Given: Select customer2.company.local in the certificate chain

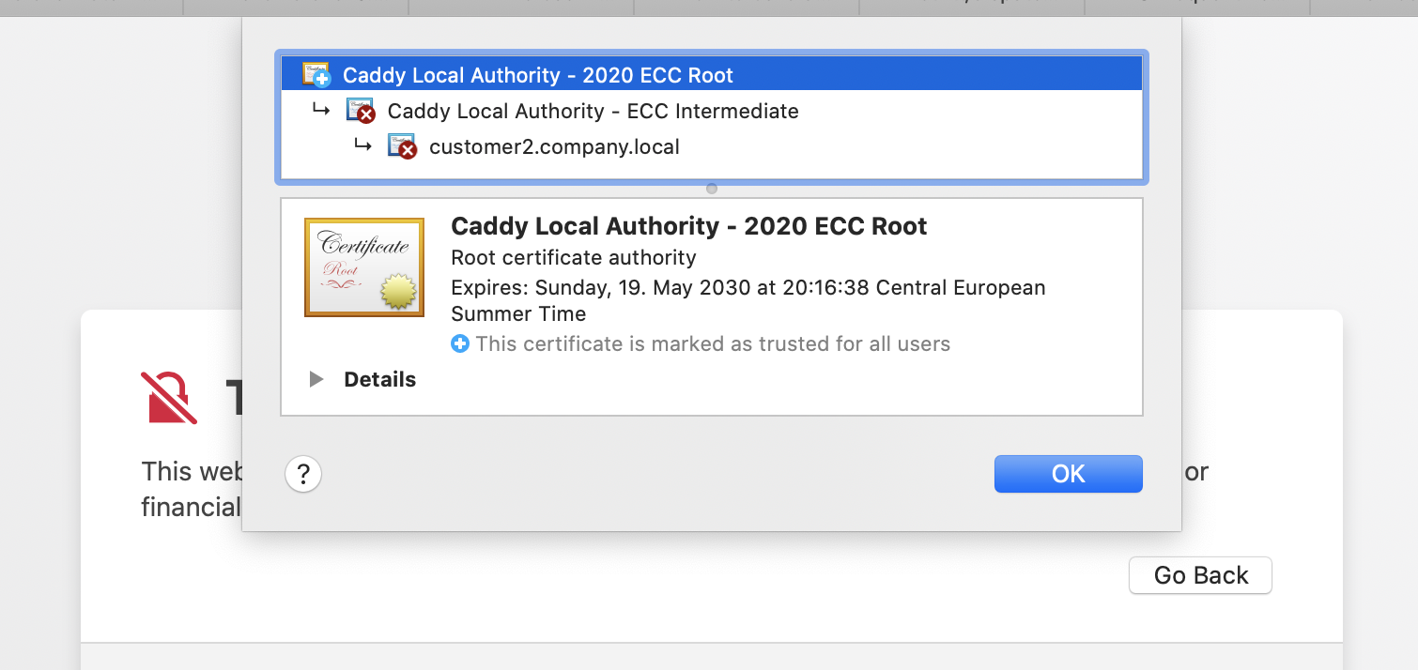Looking at the screenshot, I should click(x=553, y=146).
